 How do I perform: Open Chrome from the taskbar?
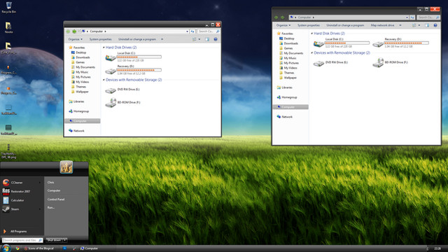click(17, 248)
